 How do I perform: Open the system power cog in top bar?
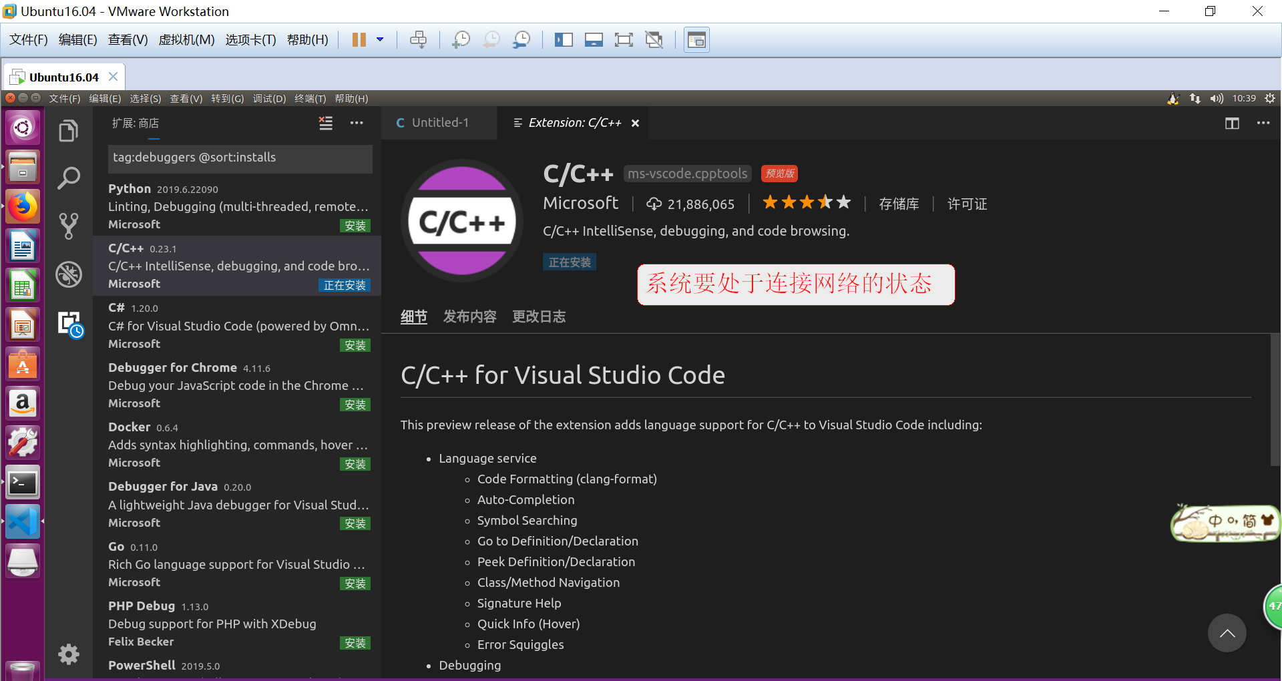tap(1270, 98)
